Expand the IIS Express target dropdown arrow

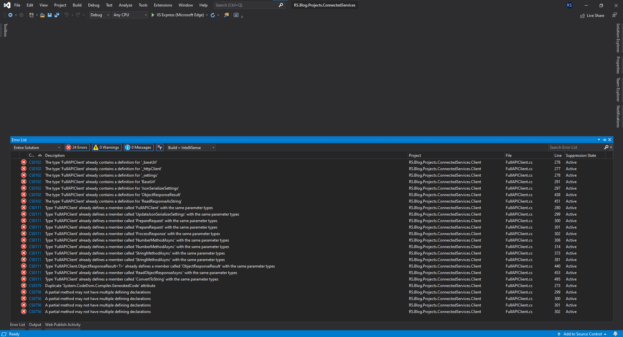[207, 15]
